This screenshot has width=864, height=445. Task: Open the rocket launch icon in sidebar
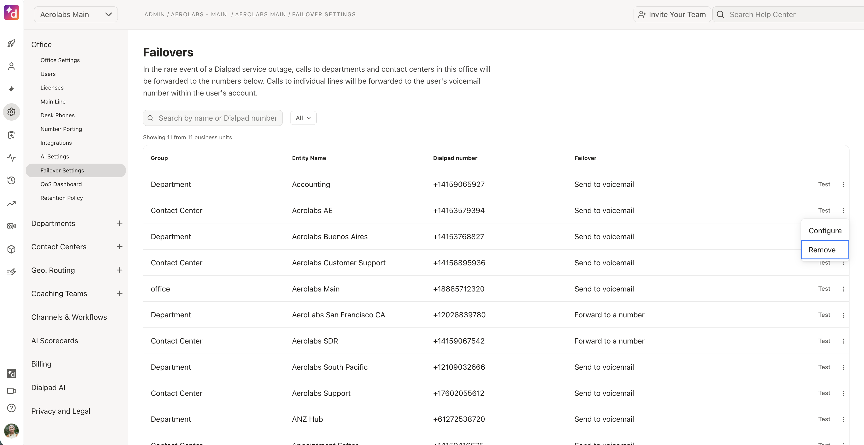pyautogui.click(x=11, y=43)
